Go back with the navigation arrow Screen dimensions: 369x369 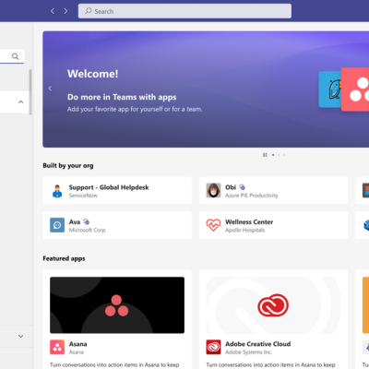(53, 11)
